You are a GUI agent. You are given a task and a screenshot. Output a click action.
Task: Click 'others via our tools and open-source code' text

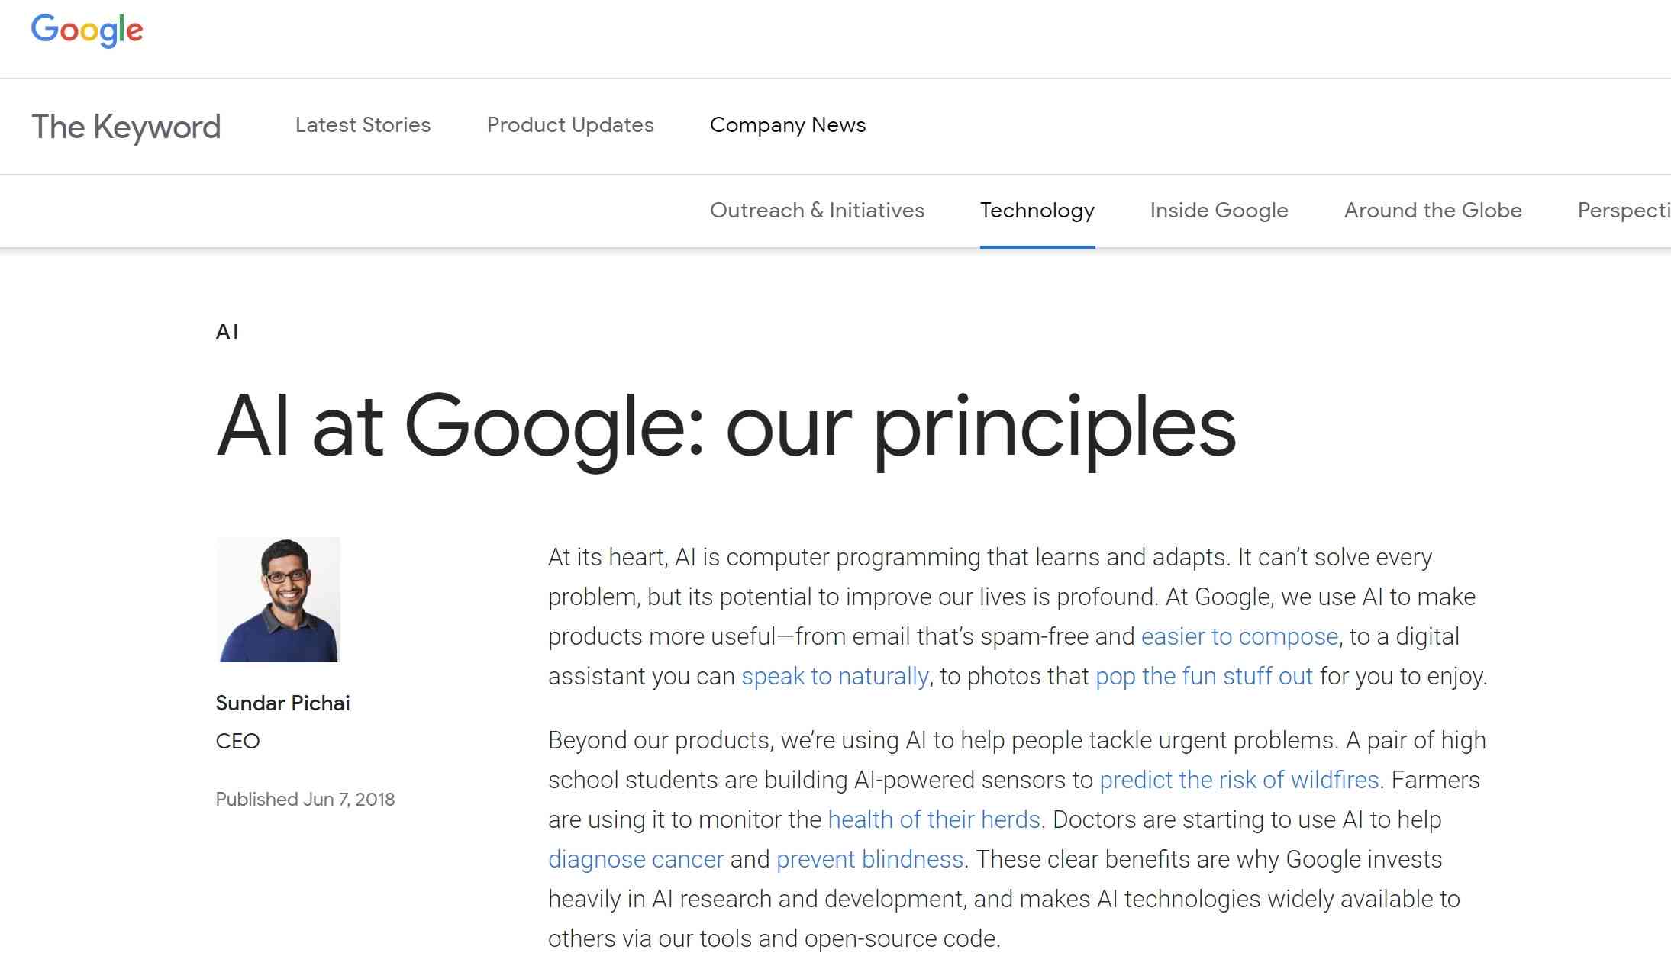point(774,939)
